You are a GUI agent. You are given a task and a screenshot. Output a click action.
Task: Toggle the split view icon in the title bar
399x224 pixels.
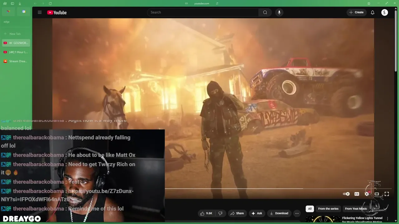pyautogui.click(x=369, y=3)
